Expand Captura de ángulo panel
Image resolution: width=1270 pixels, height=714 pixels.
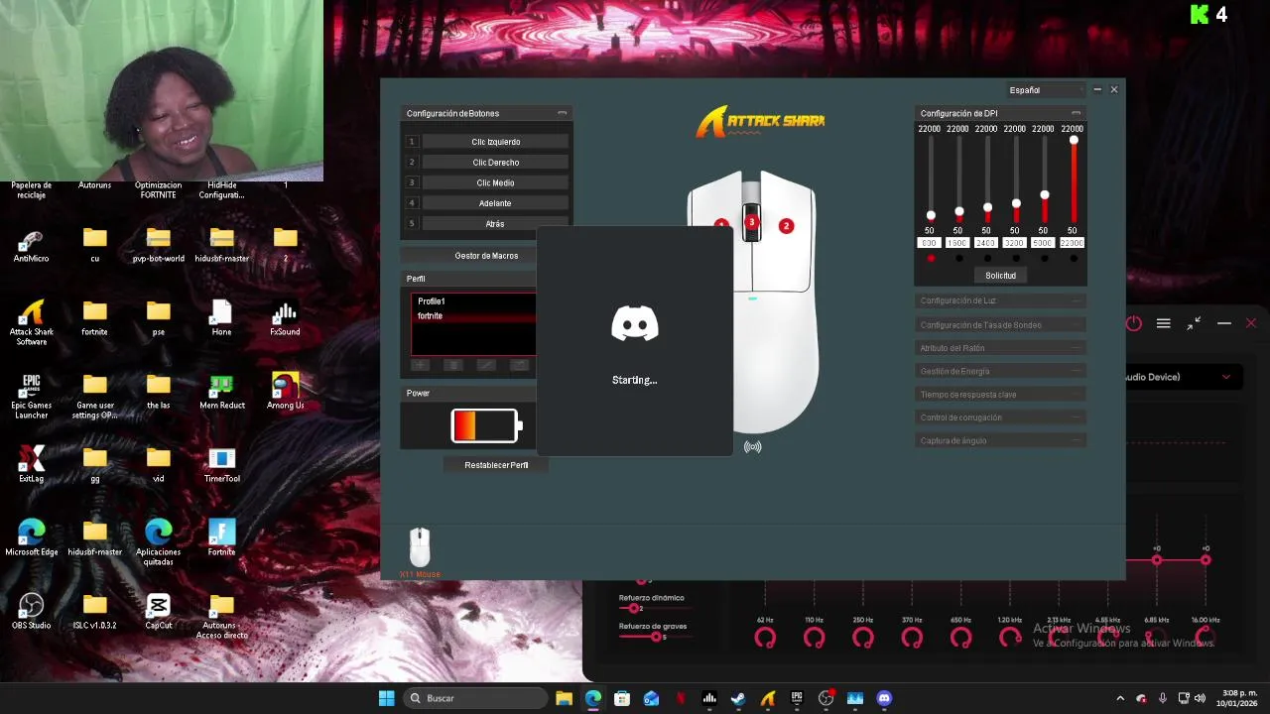(1000, 440)
